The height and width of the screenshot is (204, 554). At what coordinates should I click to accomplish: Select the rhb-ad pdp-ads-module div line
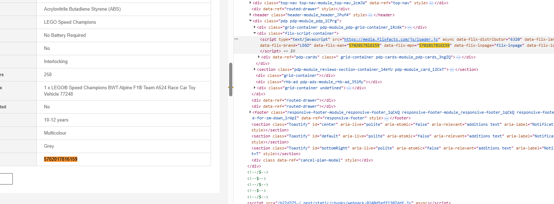coord(319,82)
